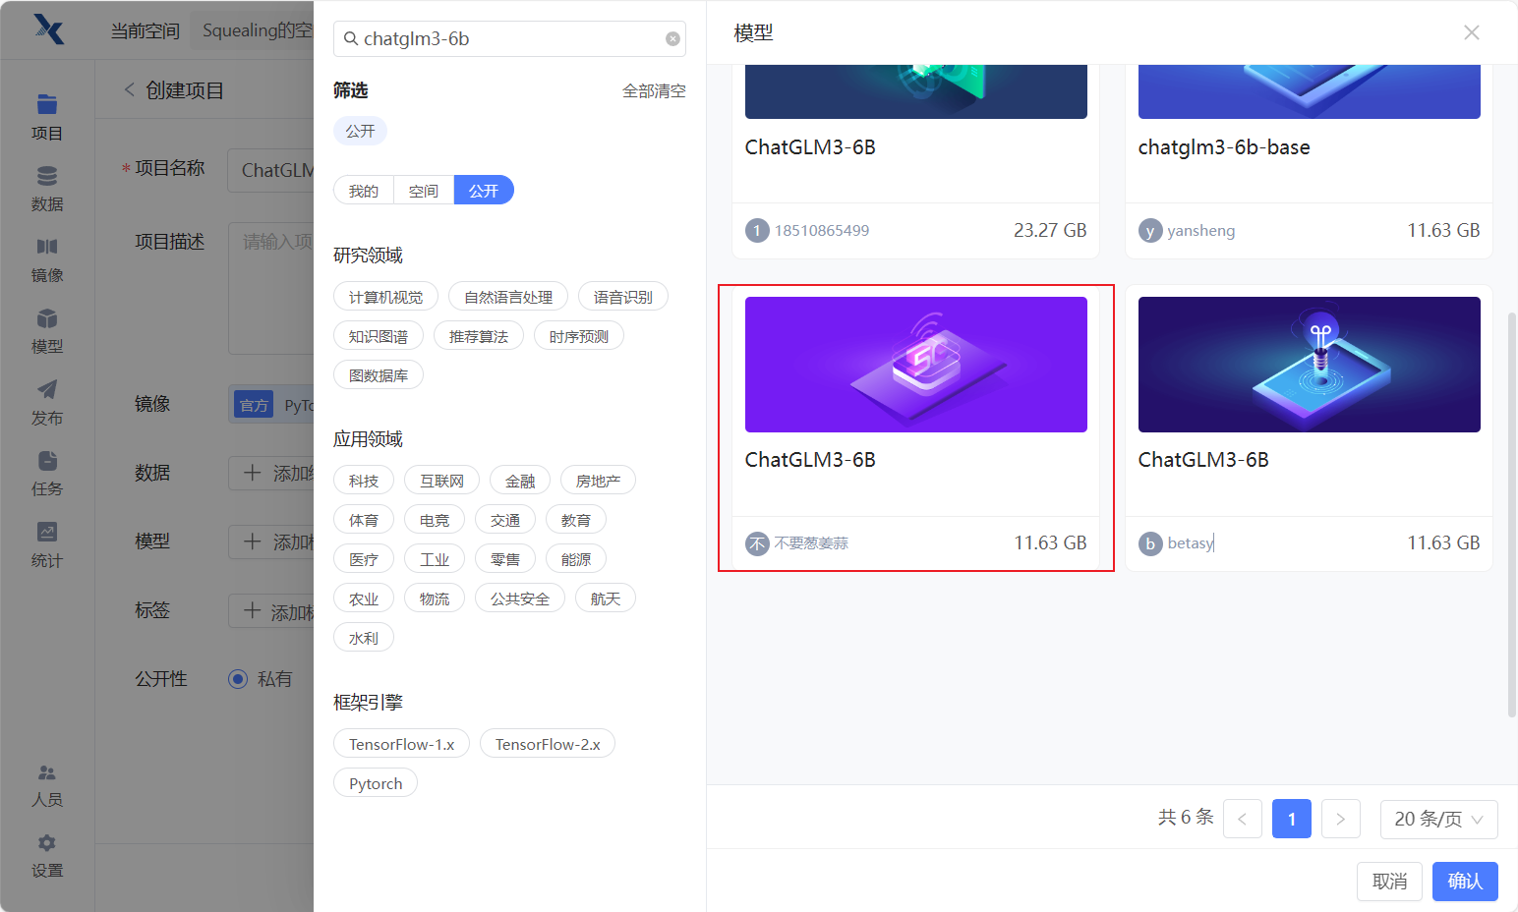Image resolution: width=1518 pixels, height=912 pixels.
Task: Toggle the 自然语言处理 filter tag
Action: click(508, 297)
